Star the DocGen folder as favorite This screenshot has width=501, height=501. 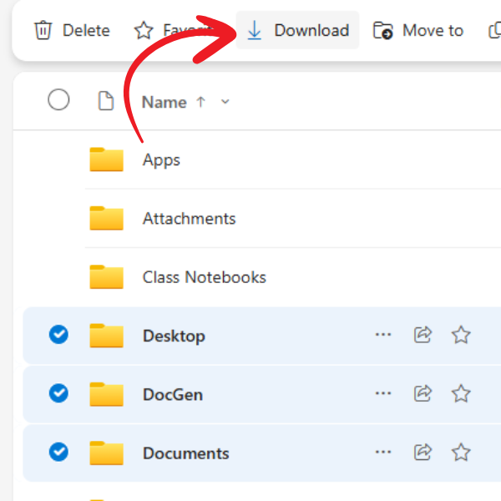(x=461, y=393)
